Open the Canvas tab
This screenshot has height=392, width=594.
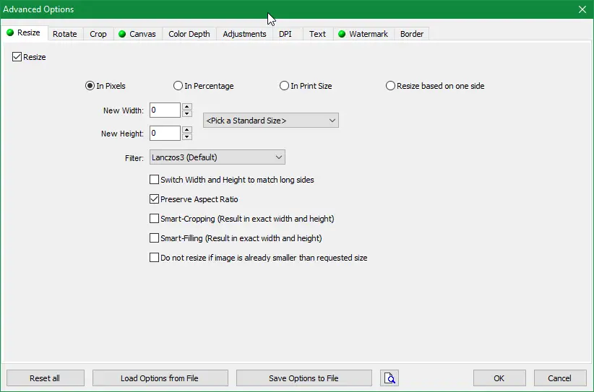tap(138, 34)
